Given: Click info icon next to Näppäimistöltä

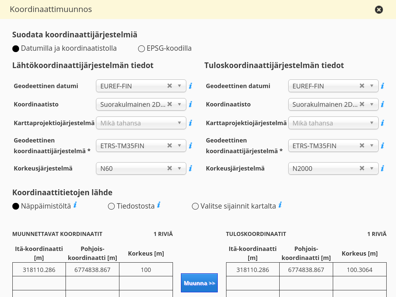Looking at the screenshot, I should click(x=75, y=205).
